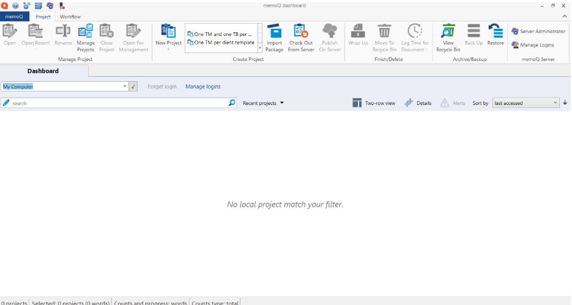Click the globe quick access icon
Screen dimensions: 572x305
click(x=15, y=5)
